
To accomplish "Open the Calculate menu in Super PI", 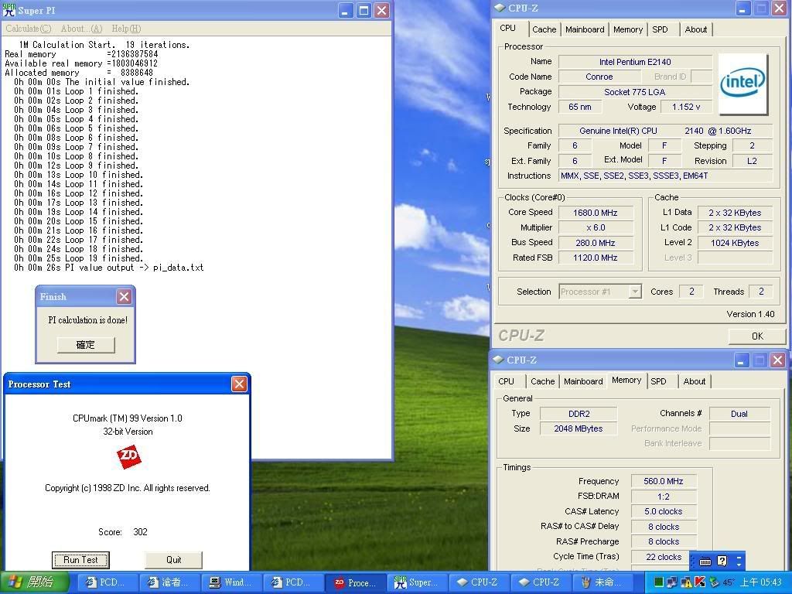I will click(28, 29).
